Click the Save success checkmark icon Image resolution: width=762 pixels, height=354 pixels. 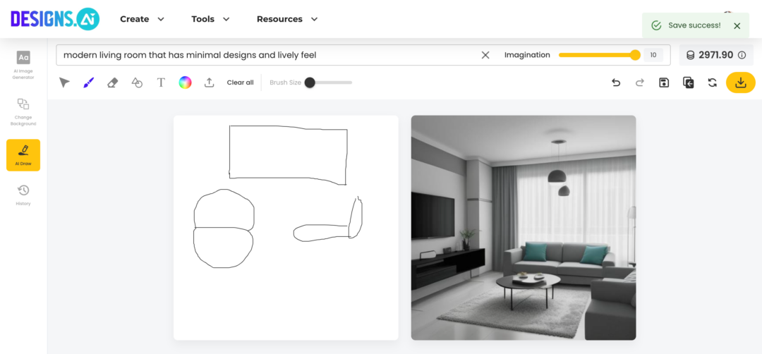[656, 25]
